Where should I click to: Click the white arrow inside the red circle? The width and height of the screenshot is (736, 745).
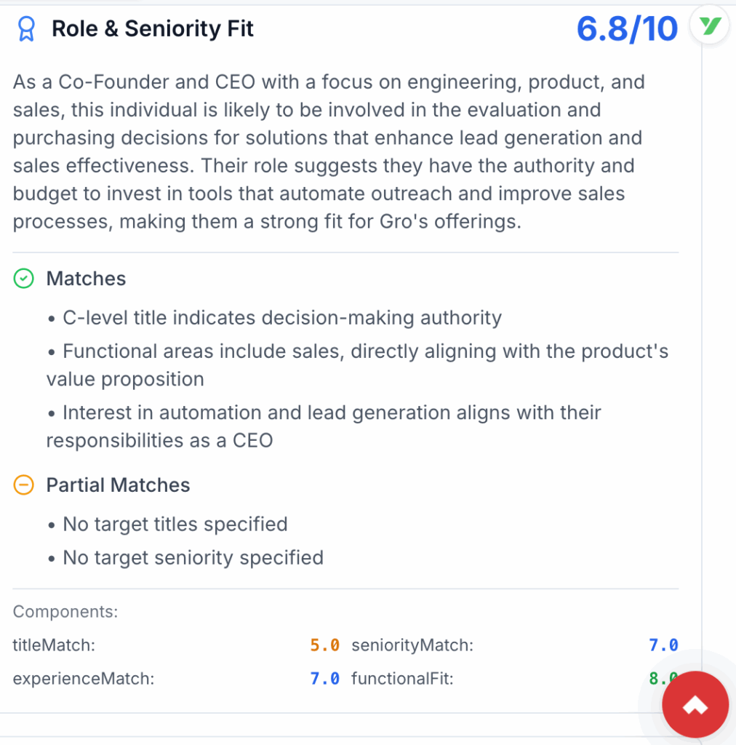[x=695, y=704]
